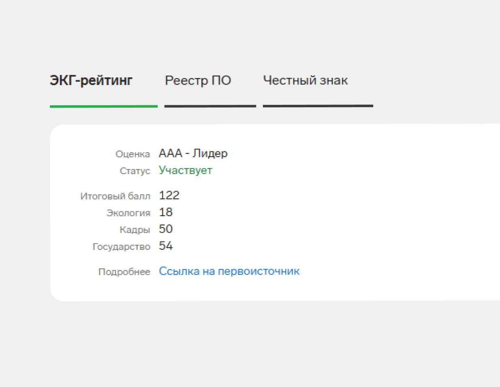Click the Государство label
This screenshot has height=387, width=500.
click(x=121, y=247)
